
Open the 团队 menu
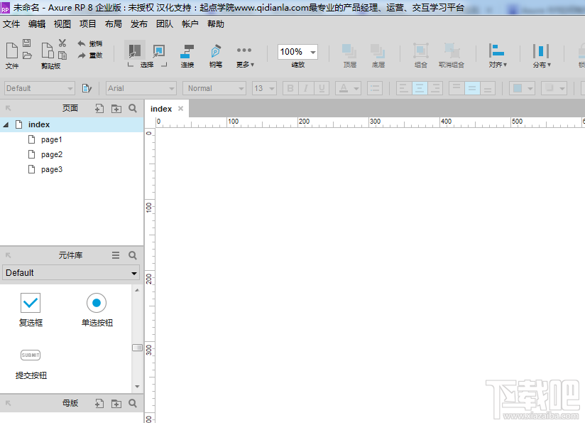[165, 24]
